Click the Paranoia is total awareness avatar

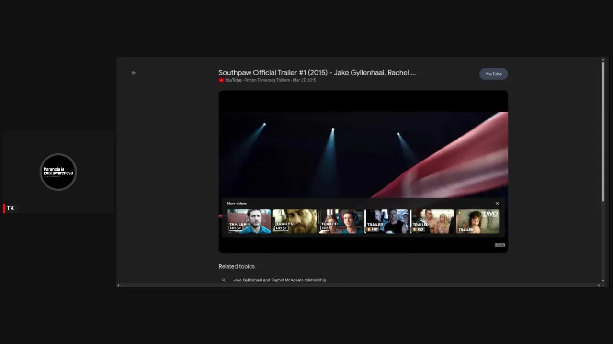[x=58, y=172]
